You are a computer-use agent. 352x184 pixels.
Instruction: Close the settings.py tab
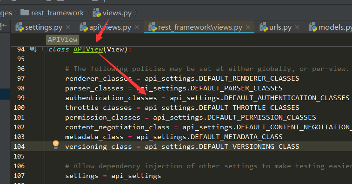coord(68,27)
